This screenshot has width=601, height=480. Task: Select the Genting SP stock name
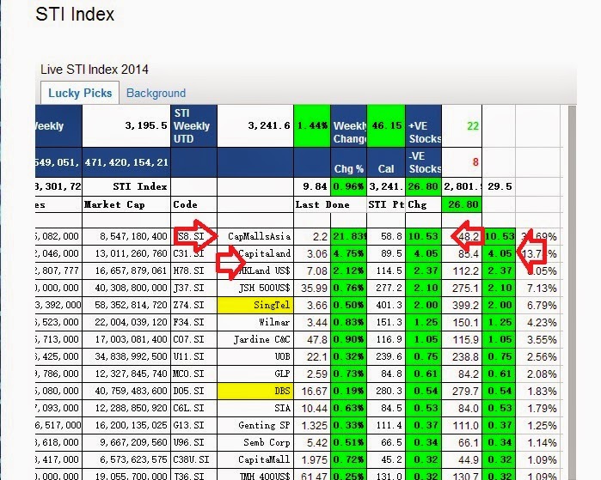pyautogui.click(x=264, y=425)
